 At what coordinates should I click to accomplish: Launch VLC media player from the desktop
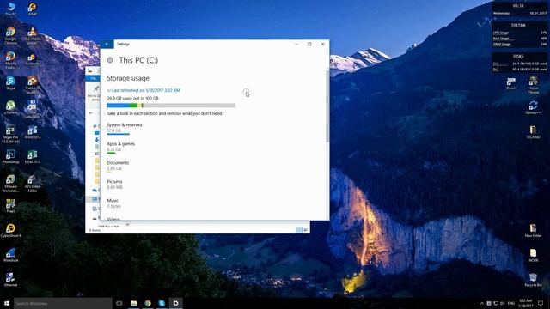tap(33, 36)
